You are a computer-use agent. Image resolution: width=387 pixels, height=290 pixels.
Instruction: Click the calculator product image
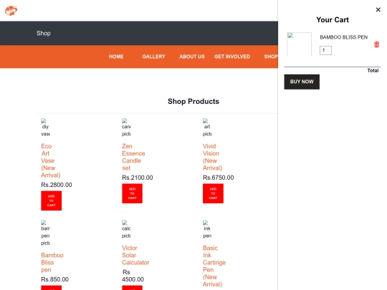[126, 229]
